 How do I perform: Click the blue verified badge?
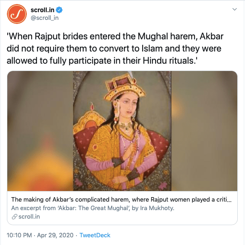pyautogui.click(x=58, y=10)
